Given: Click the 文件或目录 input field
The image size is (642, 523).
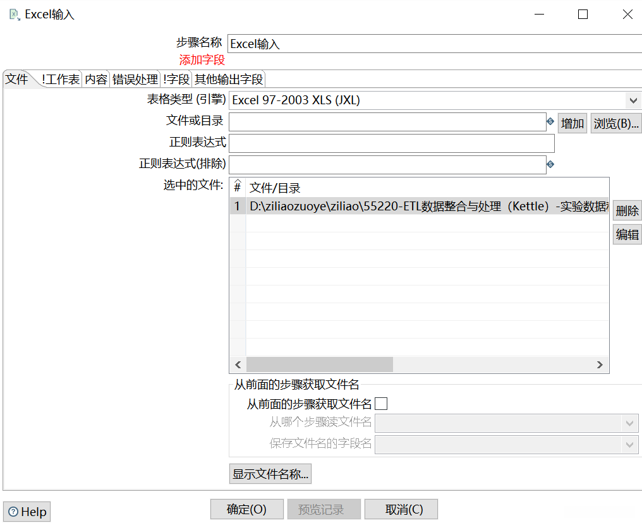Looking at the screenshot, I should click(387, 122).
